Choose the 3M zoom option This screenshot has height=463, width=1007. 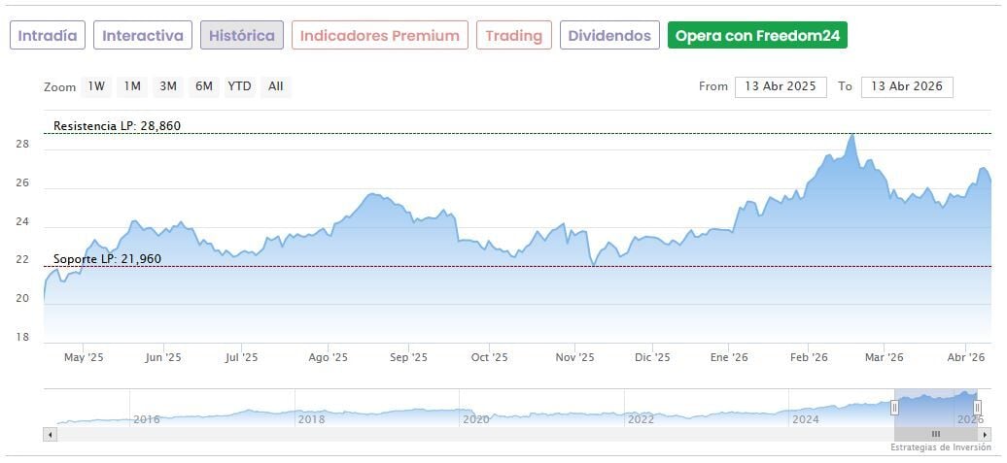[168, 86]
